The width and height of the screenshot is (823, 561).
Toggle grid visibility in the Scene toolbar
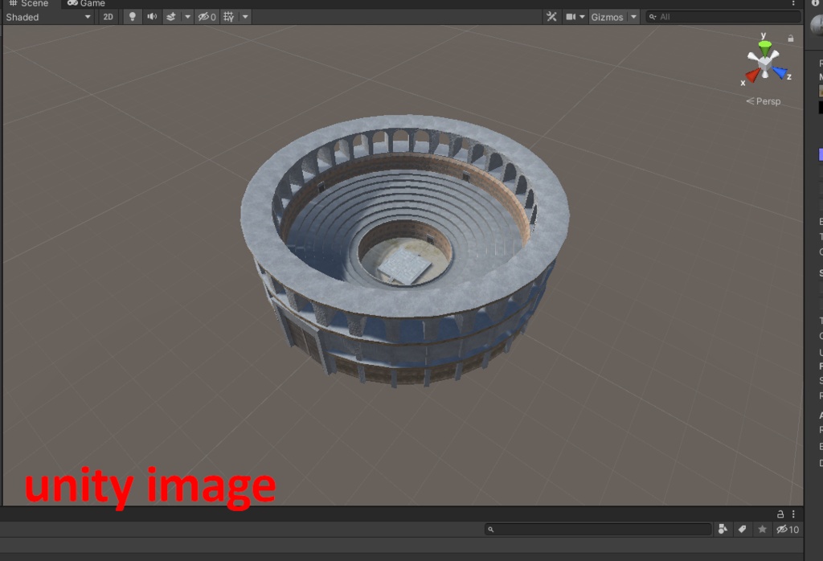click(227, 16)
